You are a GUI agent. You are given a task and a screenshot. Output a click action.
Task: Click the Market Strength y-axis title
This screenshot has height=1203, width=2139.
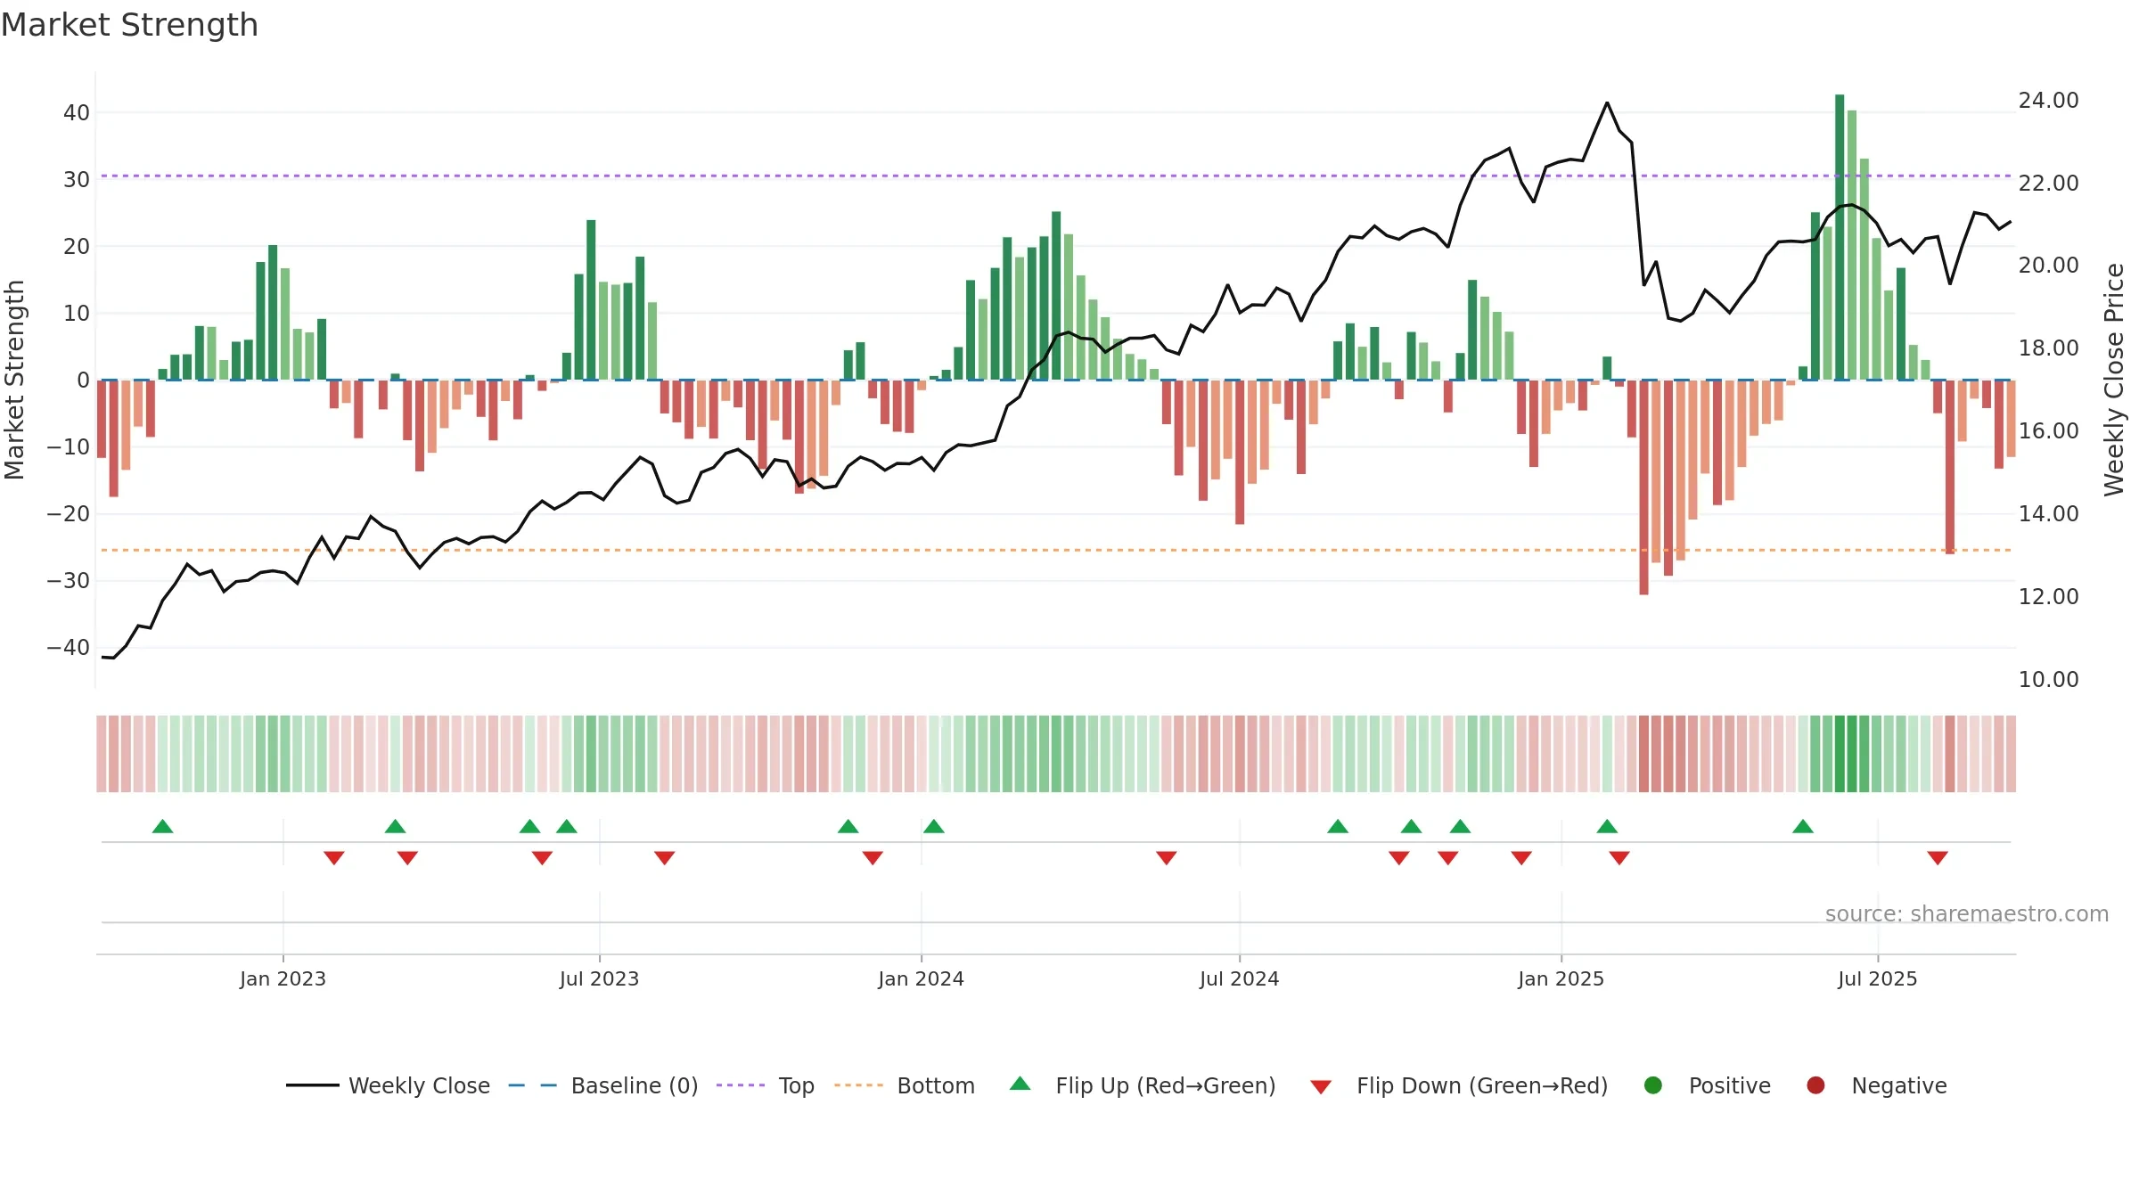[x=14, y=380]
